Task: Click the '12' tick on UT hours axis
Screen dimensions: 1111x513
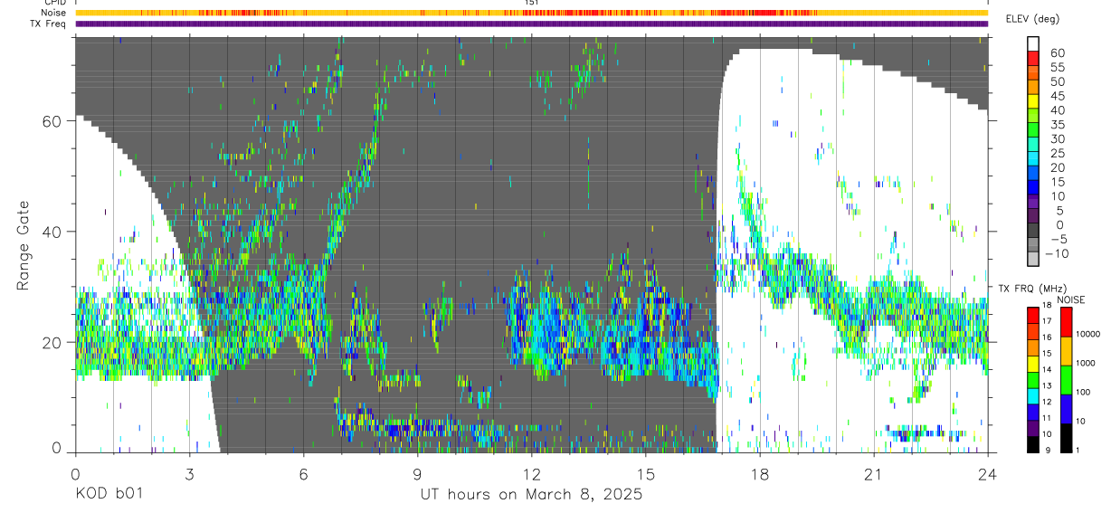Action: pyautogui.click(x=531, y=473)
